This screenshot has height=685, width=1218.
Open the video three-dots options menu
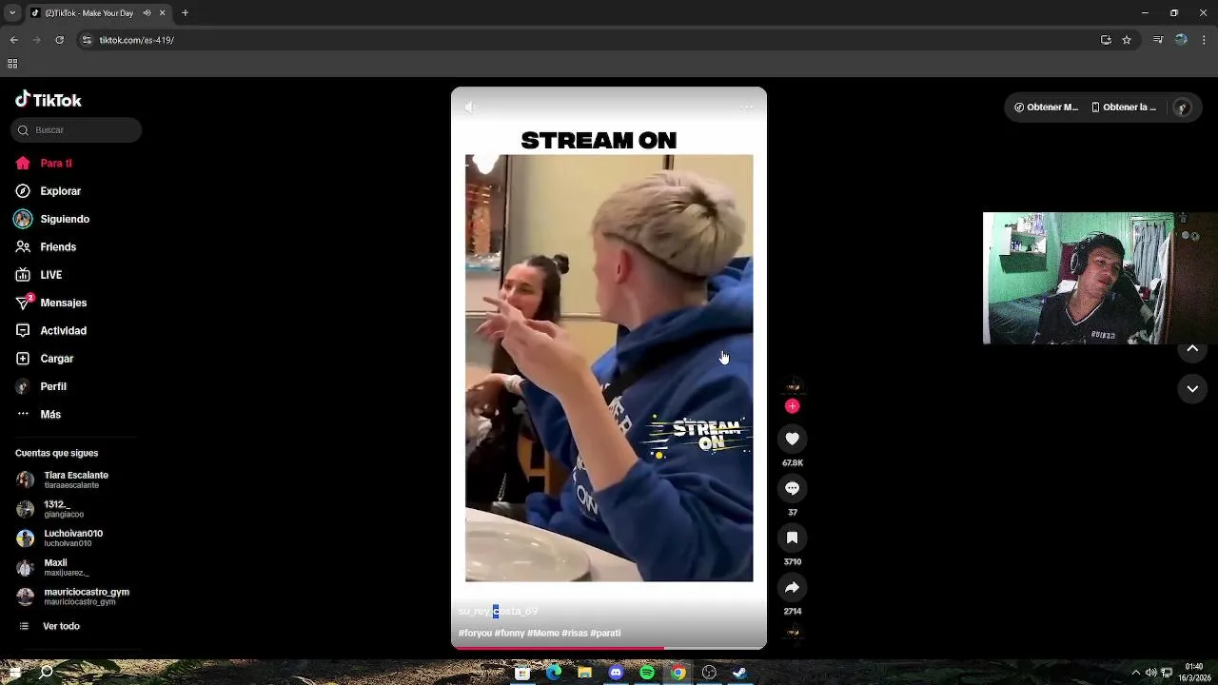[747, 108]
